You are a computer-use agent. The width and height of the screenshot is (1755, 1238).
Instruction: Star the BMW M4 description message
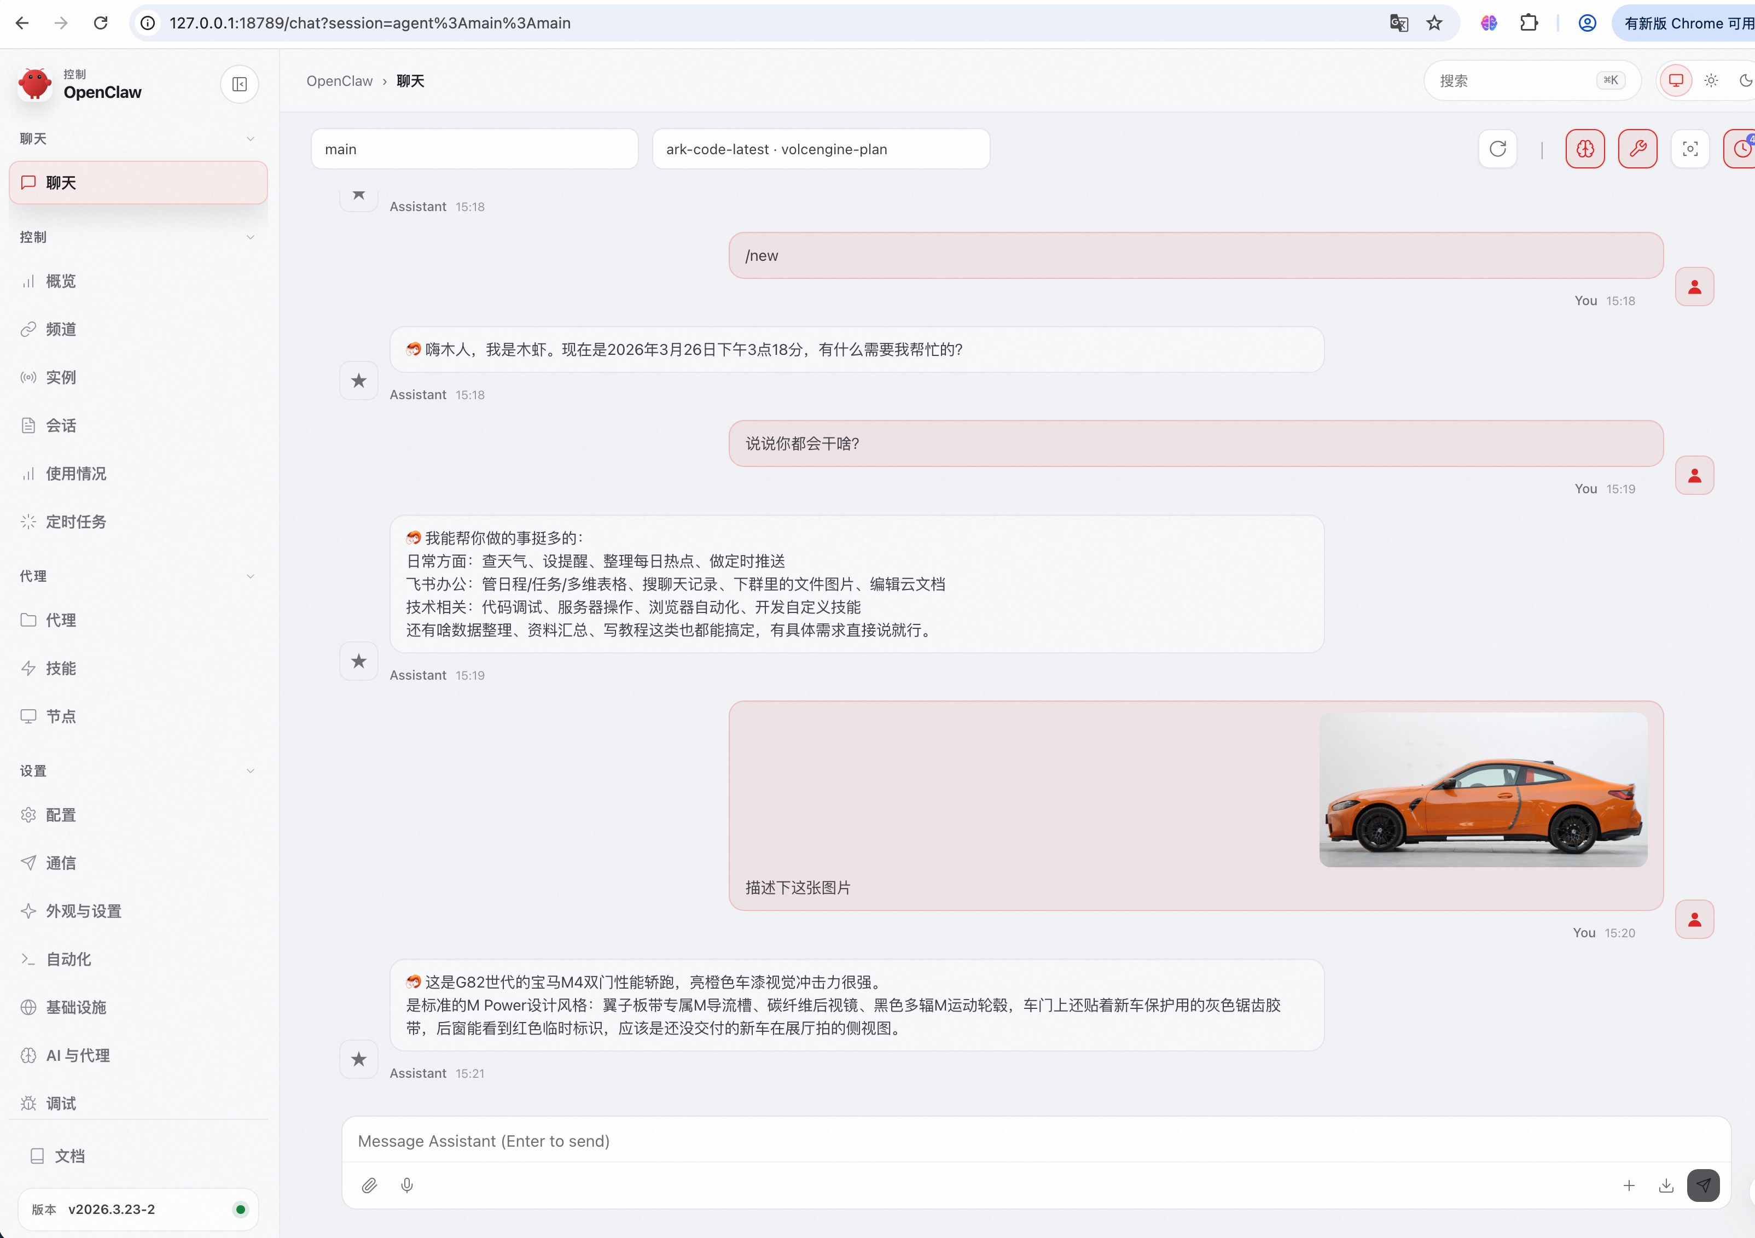358,1059
